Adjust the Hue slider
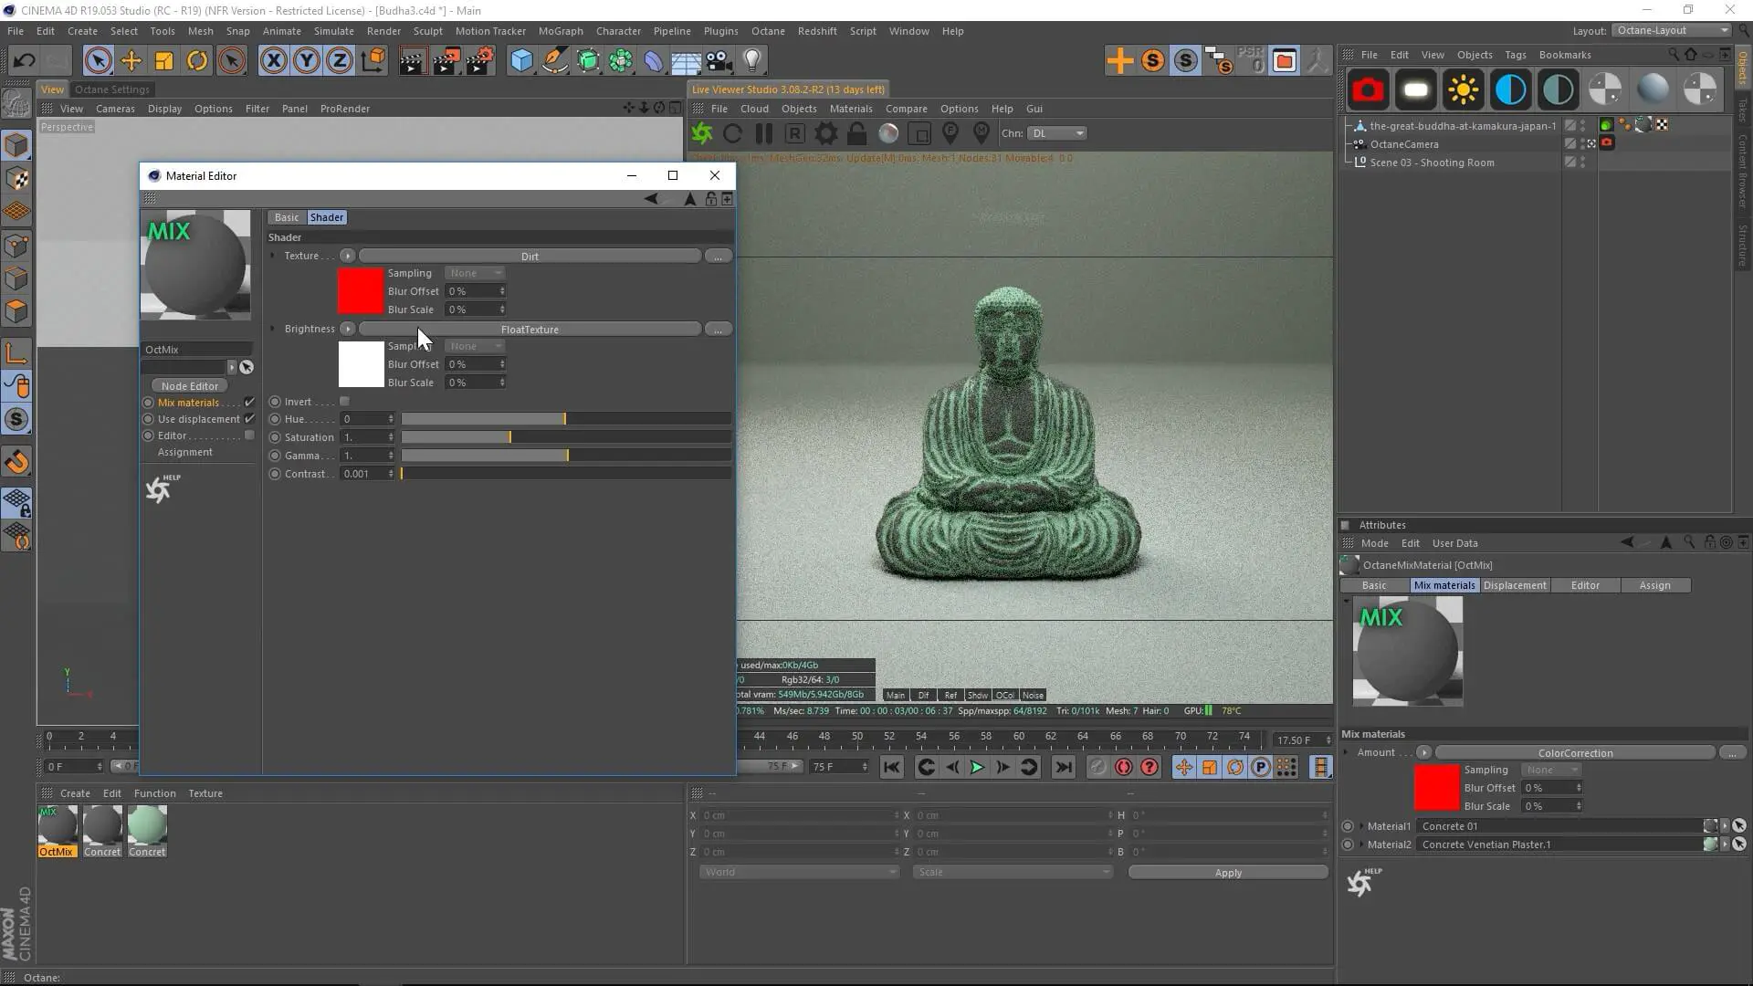This screenshot has height=986, width=1753. (566, 419)
